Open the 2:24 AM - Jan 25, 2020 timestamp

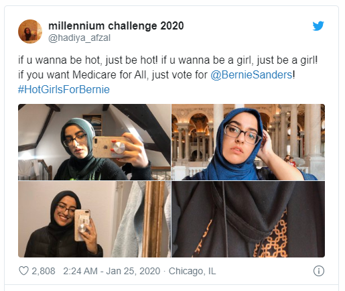112,271
